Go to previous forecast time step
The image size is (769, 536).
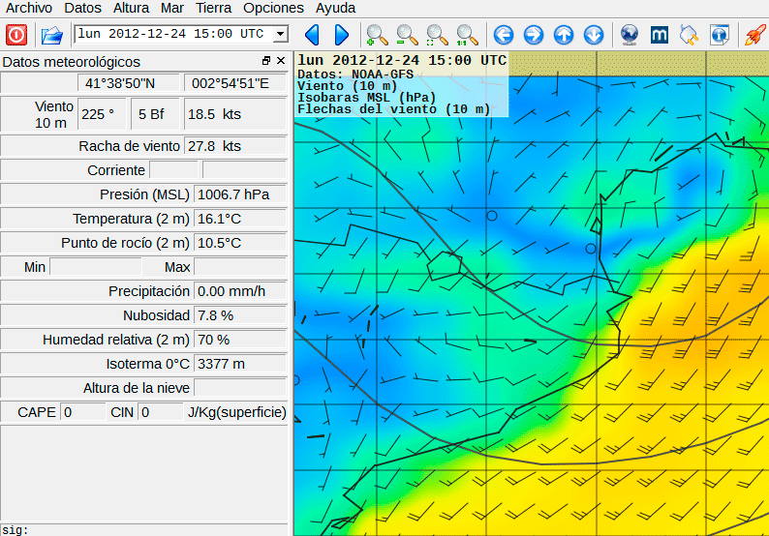[x=313, y=35]
